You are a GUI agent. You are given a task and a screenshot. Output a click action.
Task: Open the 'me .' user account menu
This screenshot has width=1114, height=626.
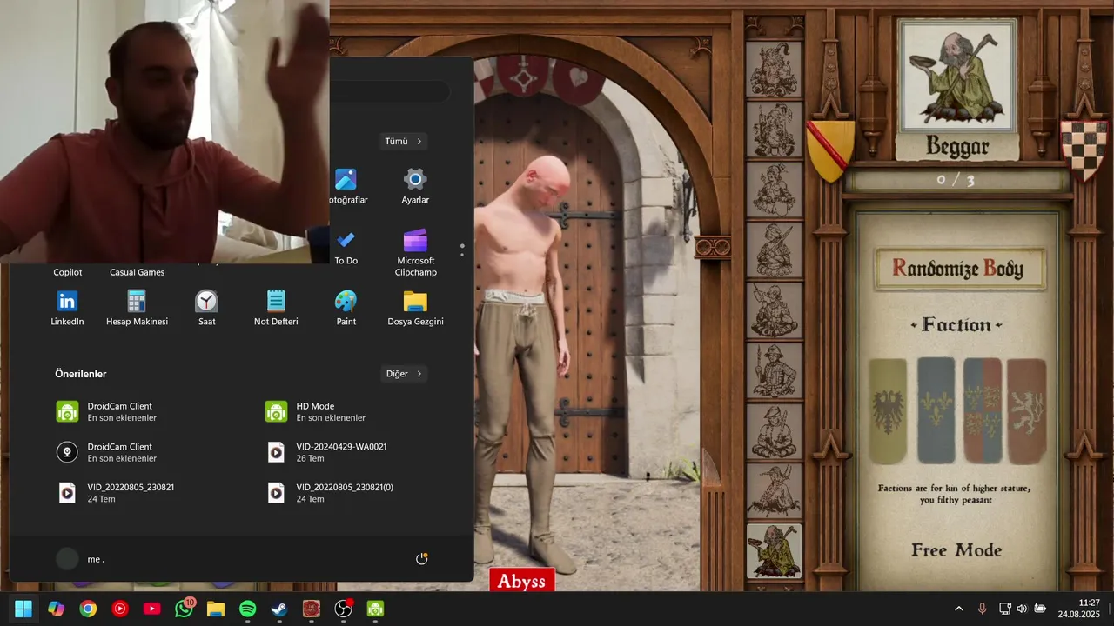pos(81,559)
